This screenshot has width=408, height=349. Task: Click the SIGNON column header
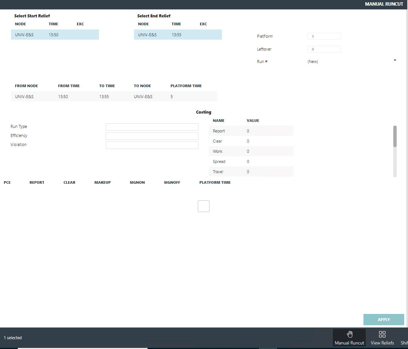tap(137, 183)
